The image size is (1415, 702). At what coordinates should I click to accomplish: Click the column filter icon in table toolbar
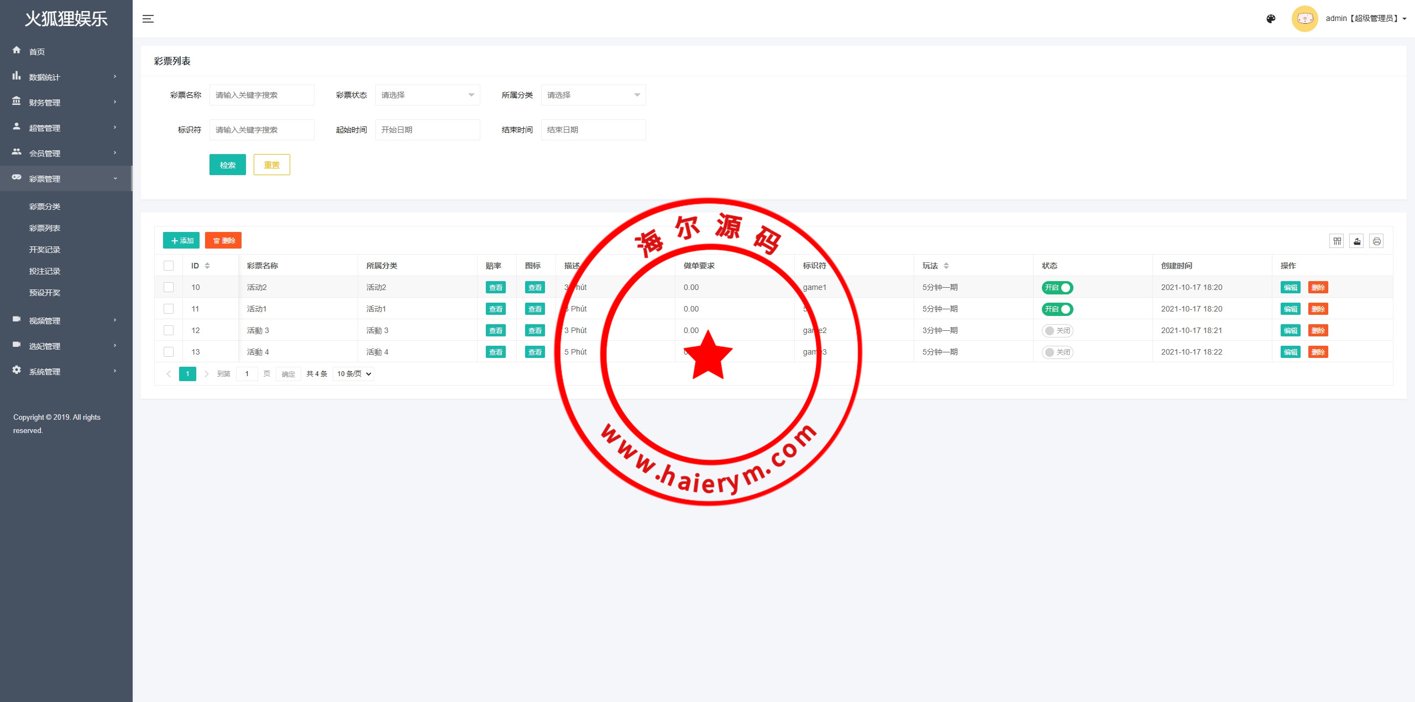(1337, 241)
